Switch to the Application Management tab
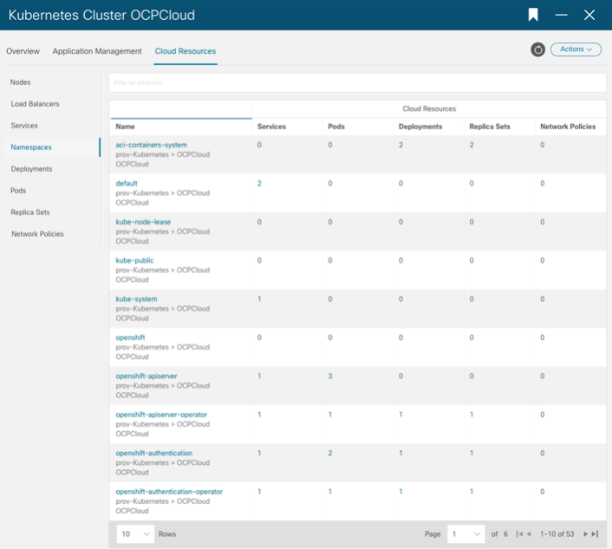 click(97, 51)
